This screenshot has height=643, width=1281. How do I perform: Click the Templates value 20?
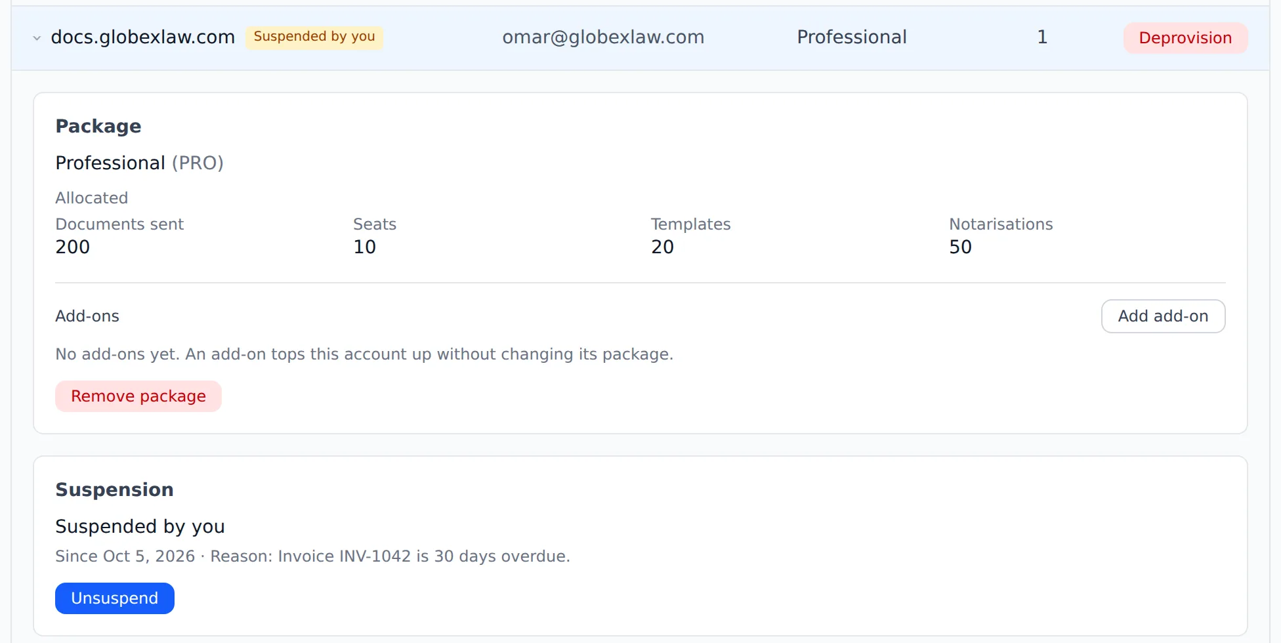pos(663,247)
